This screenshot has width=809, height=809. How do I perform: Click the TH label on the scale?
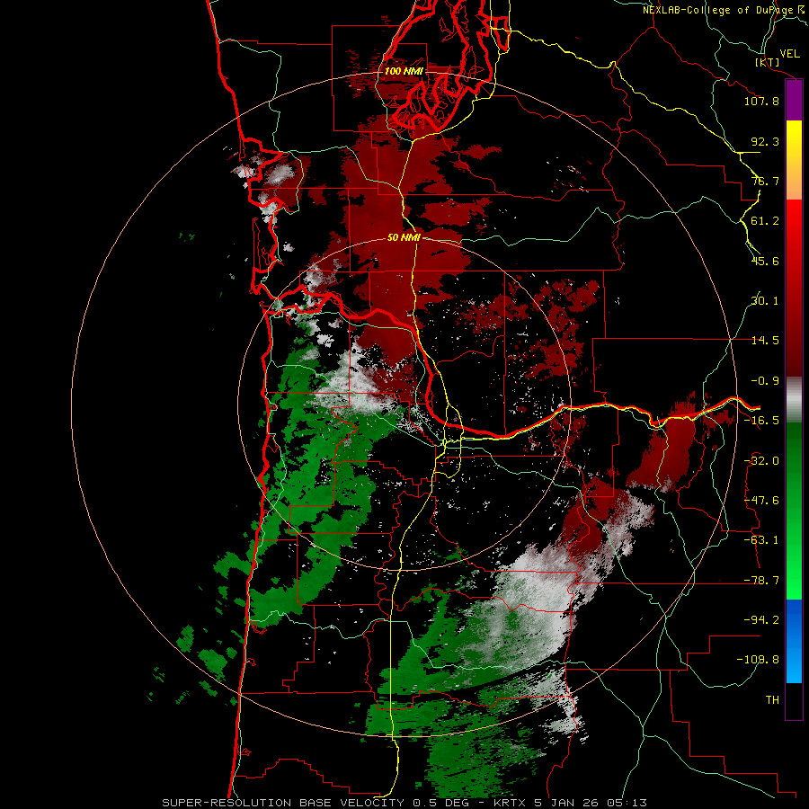click(x=772, y=700)
